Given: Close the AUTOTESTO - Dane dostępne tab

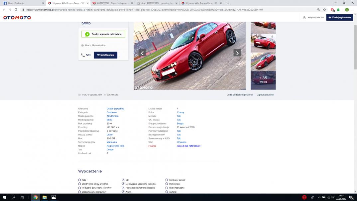Looking at the screenshot, I should (x=132, y=3).
